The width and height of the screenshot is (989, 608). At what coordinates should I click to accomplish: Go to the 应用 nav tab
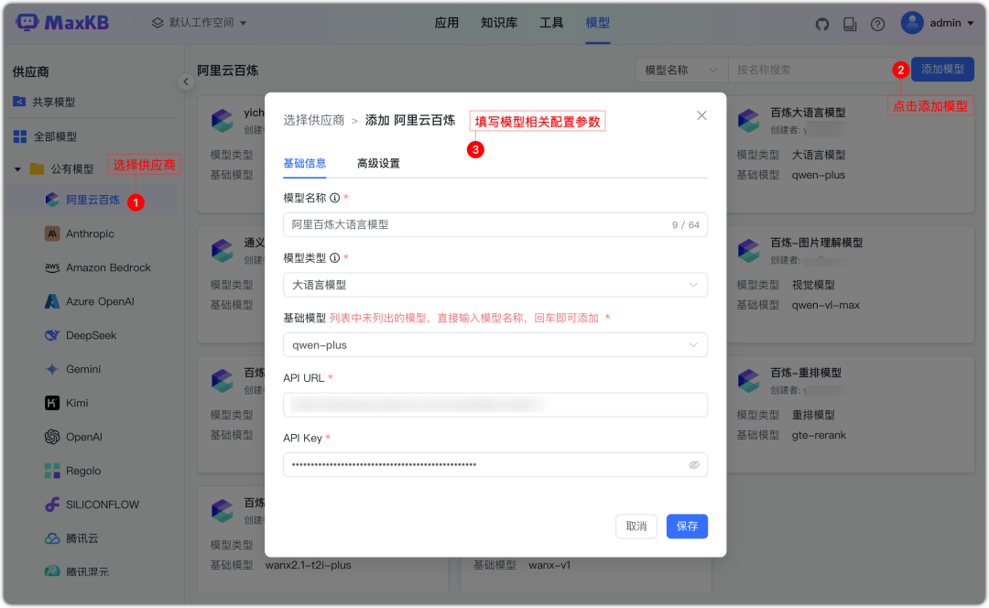pyautogui.click(x=447, y=23)
